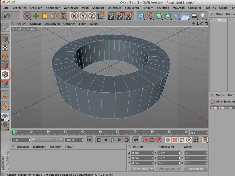The width and height of the screenshot is (235, 176).
Task: Click the Anwenden button
Action: tap(196, 169)
